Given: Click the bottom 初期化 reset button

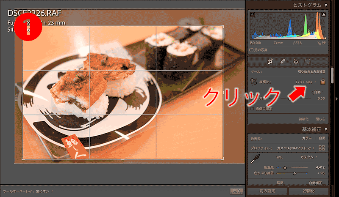Looking at the screenshot, I should point(308,191).
